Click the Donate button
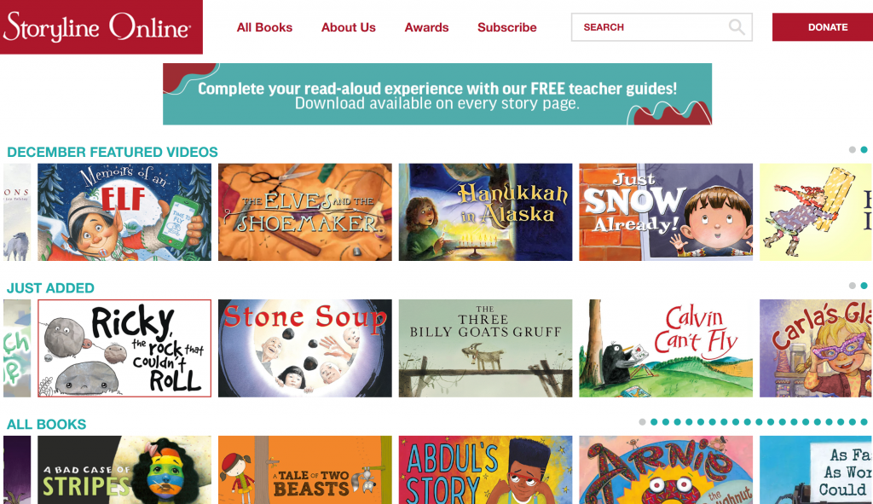 coord(823,27)
